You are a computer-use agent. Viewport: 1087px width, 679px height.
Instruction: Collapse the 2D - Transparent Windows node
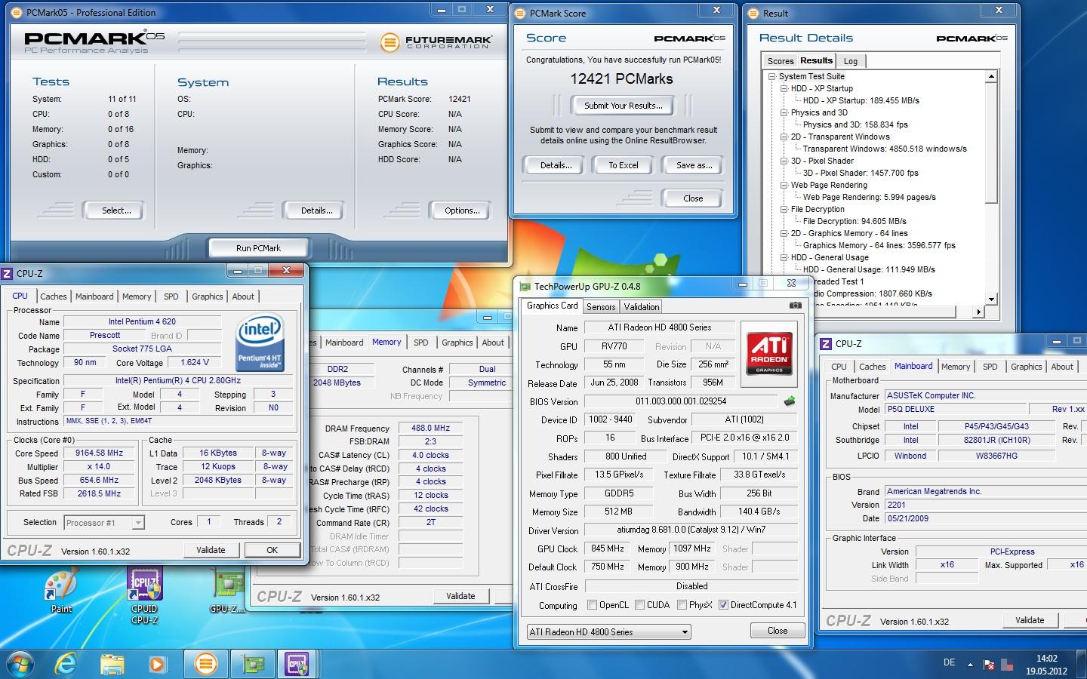784,137
